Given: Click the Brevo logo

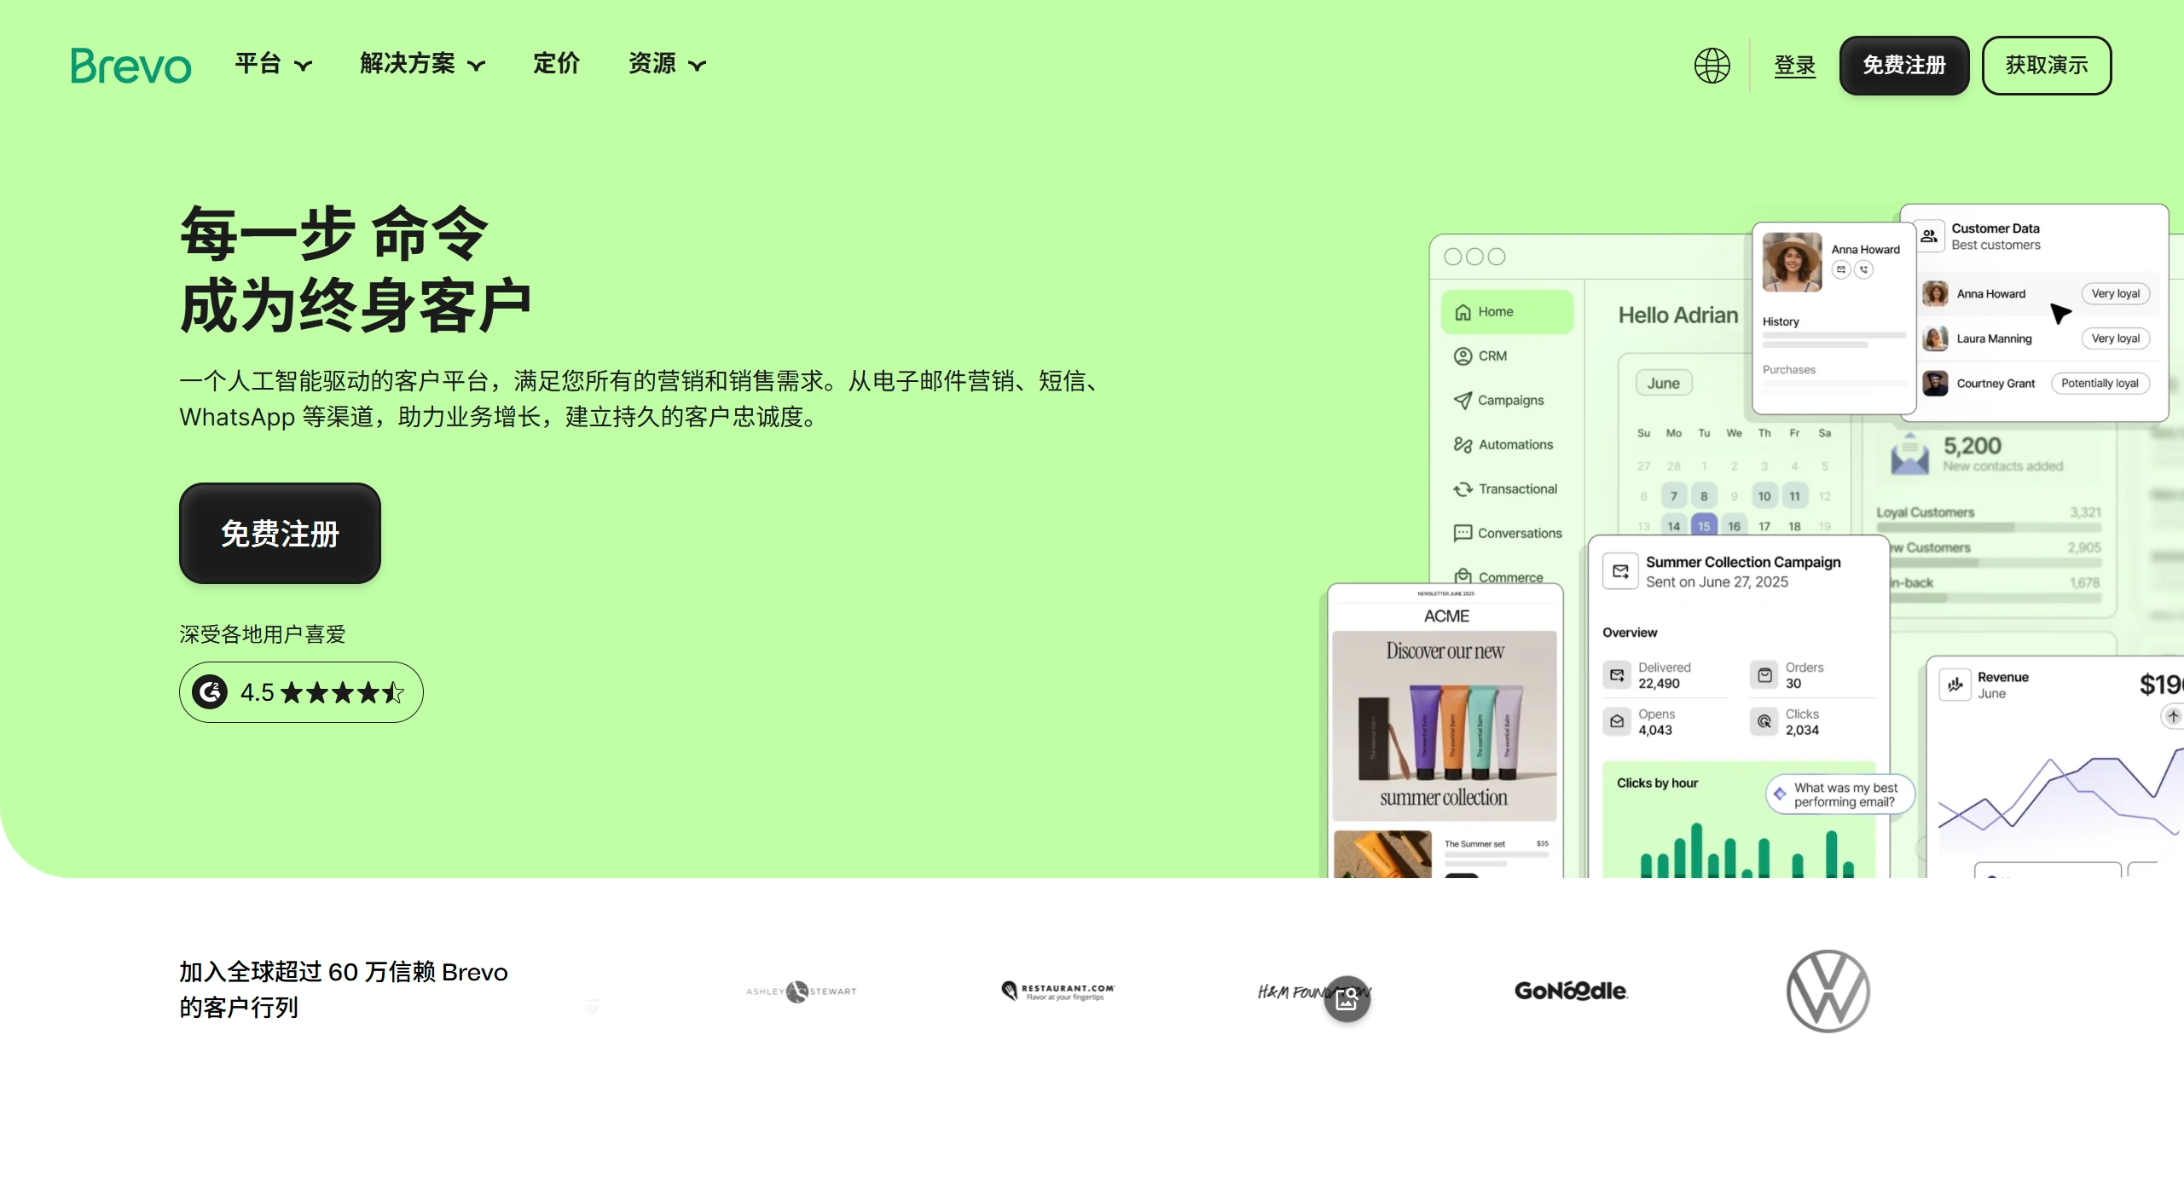Looking at the screenshot, I should point(130,66).
